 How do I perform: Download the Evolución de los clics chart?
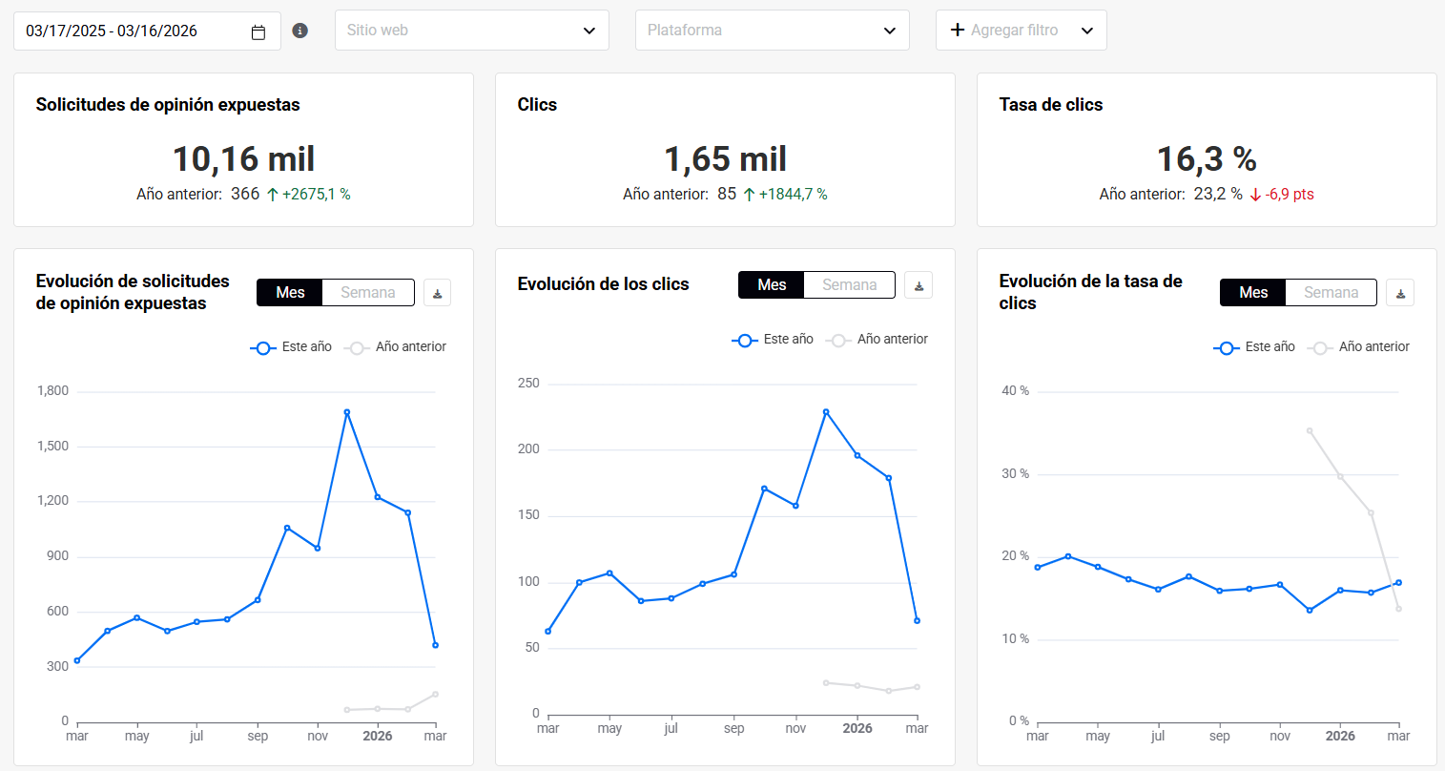pos(919,285)
